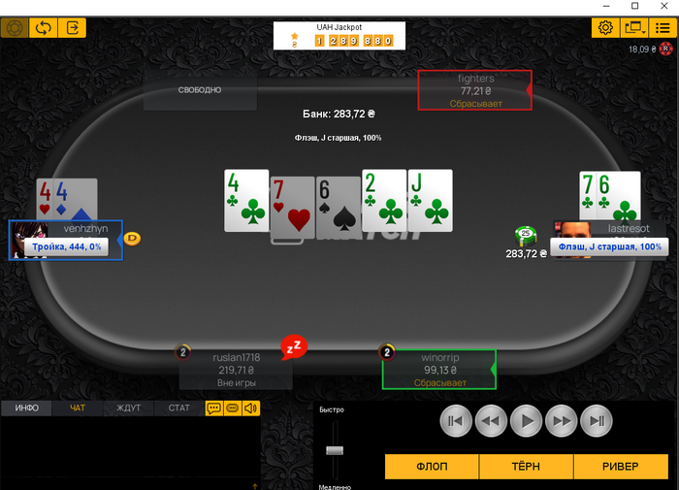The height and width of the screenshot is (490, 679).
Task: Skip to the replay start
Action: (x=456, y=421)
